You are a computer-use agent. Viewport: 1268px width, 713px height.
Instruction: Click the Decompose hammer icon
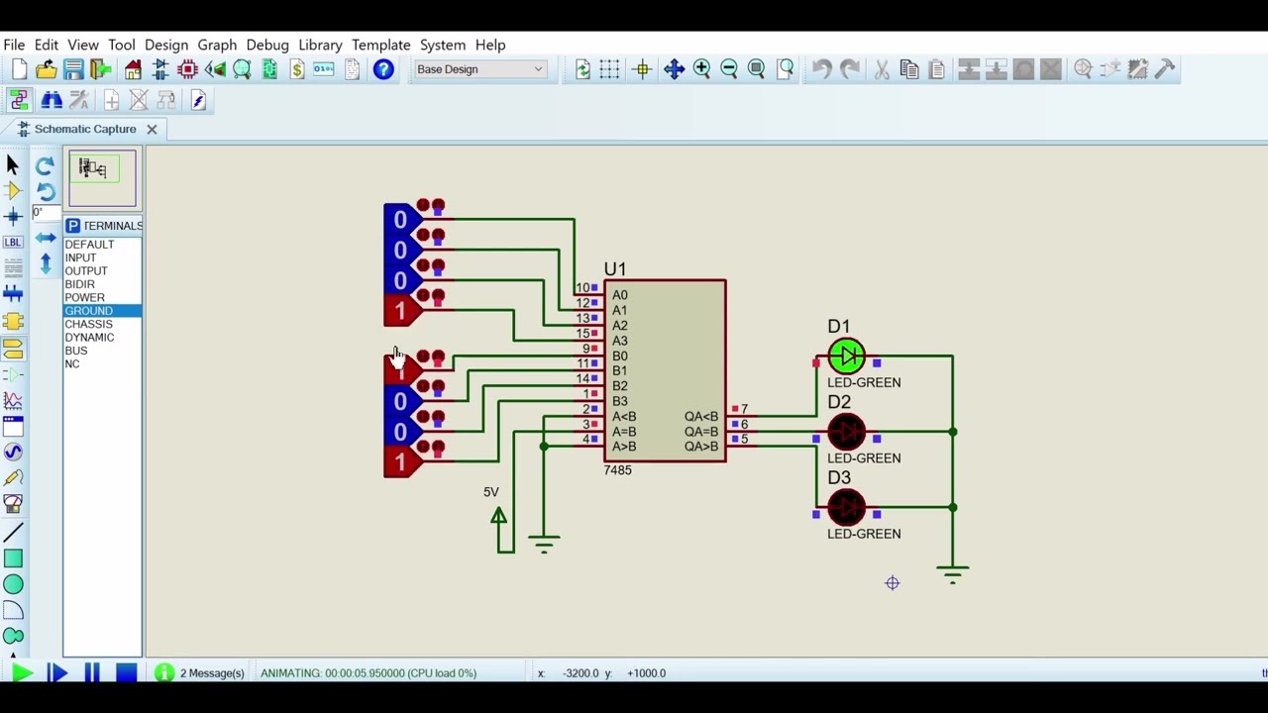click(1165, 69)
